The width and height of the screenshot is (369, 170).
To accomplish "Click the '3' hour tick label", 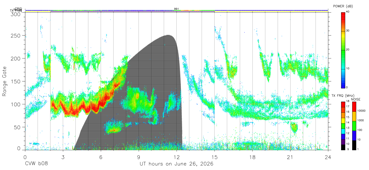I will tap(63, 157).
